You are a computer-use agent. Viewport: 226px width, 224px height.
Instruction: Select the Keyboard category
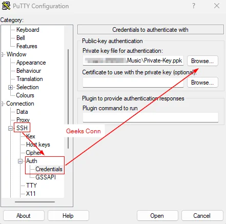coord(28,30)
